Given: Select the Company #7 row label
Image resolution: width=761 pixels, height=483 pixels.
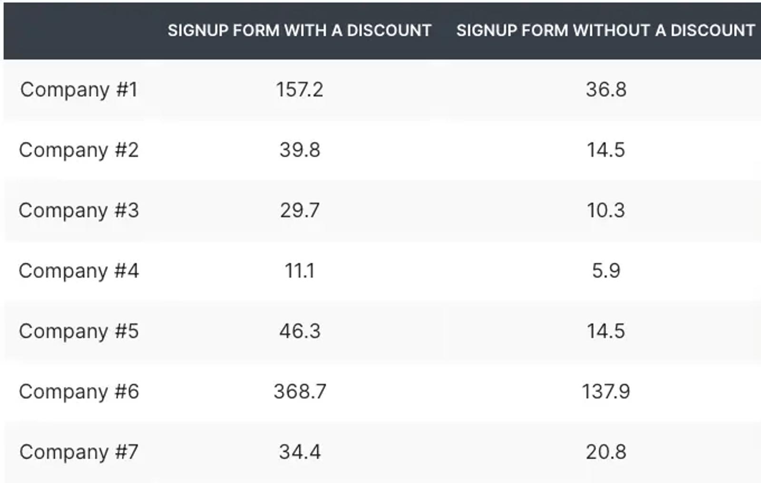Looking at the screenshot, I should coord(79,452).
